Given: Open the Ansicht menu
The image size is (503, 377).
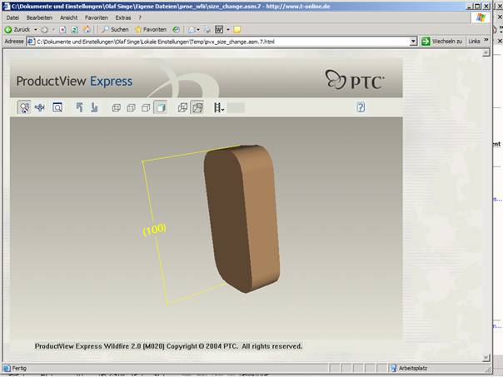Looking at the screenshot, I should pyautogui.click(x=68, y=17).
